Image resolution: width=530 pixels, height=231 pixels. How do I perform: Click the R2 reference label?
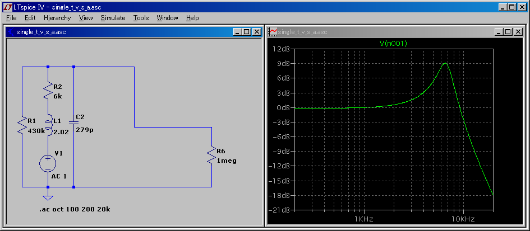(58, 87)
